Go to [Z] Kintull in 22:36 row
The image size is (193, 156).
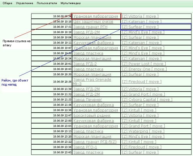139,110
